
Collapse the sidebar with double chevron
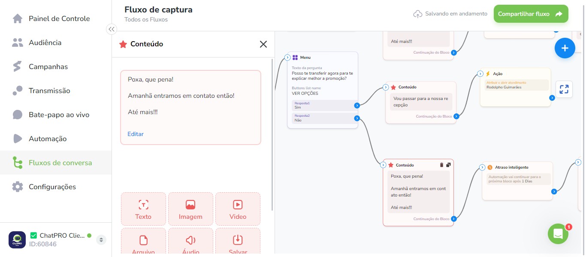(112, 29)
